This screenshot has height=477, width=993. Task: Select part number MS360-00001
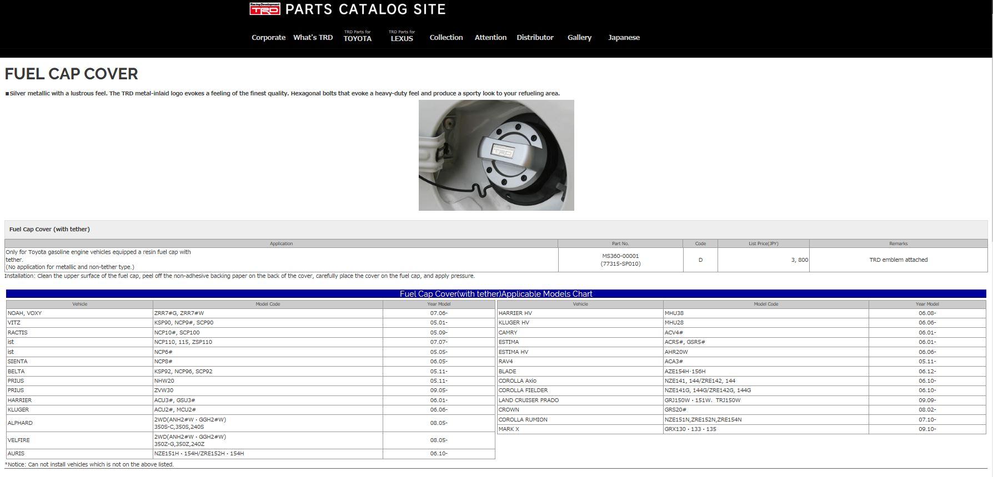620,256
